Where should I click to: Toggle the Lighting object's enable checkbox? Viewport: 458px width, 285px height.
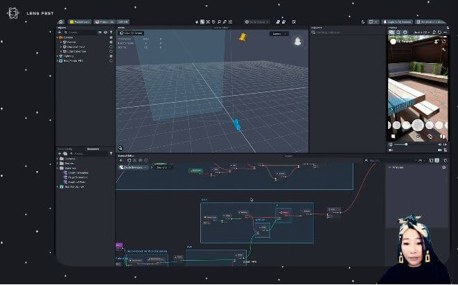click(111, 56)
